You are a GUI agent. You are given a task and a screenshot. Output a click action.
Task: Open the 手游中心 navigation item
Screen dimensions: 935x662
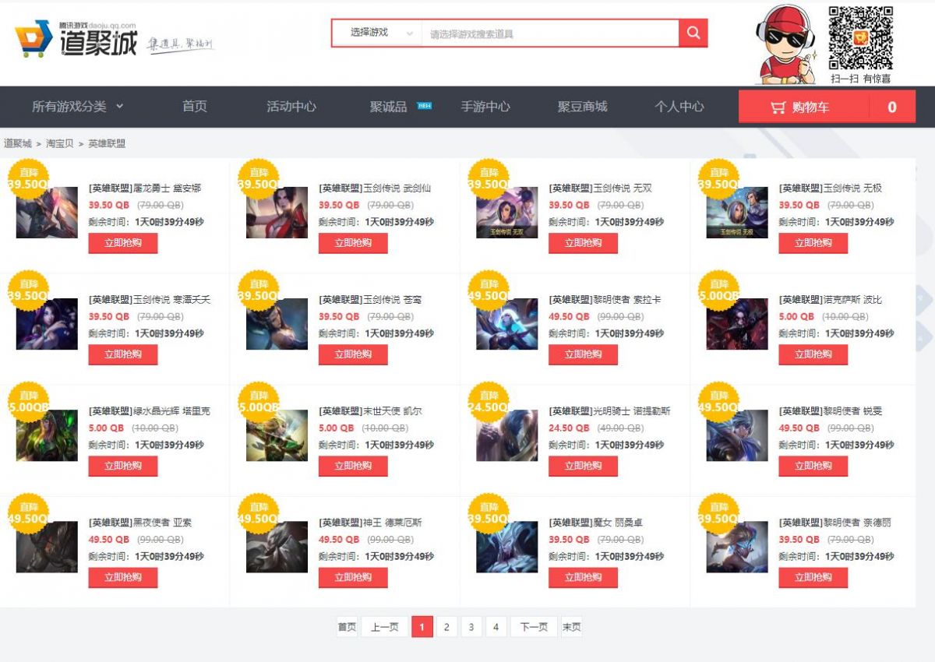pos(486,107)
